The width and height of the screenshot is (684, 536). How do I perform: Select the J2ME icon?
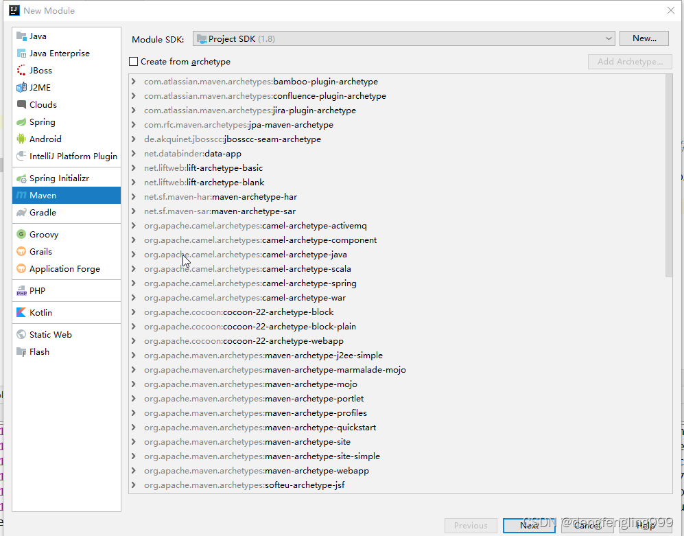[21, 87]
